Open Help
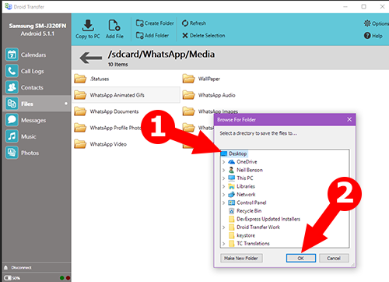 [373, 36]
